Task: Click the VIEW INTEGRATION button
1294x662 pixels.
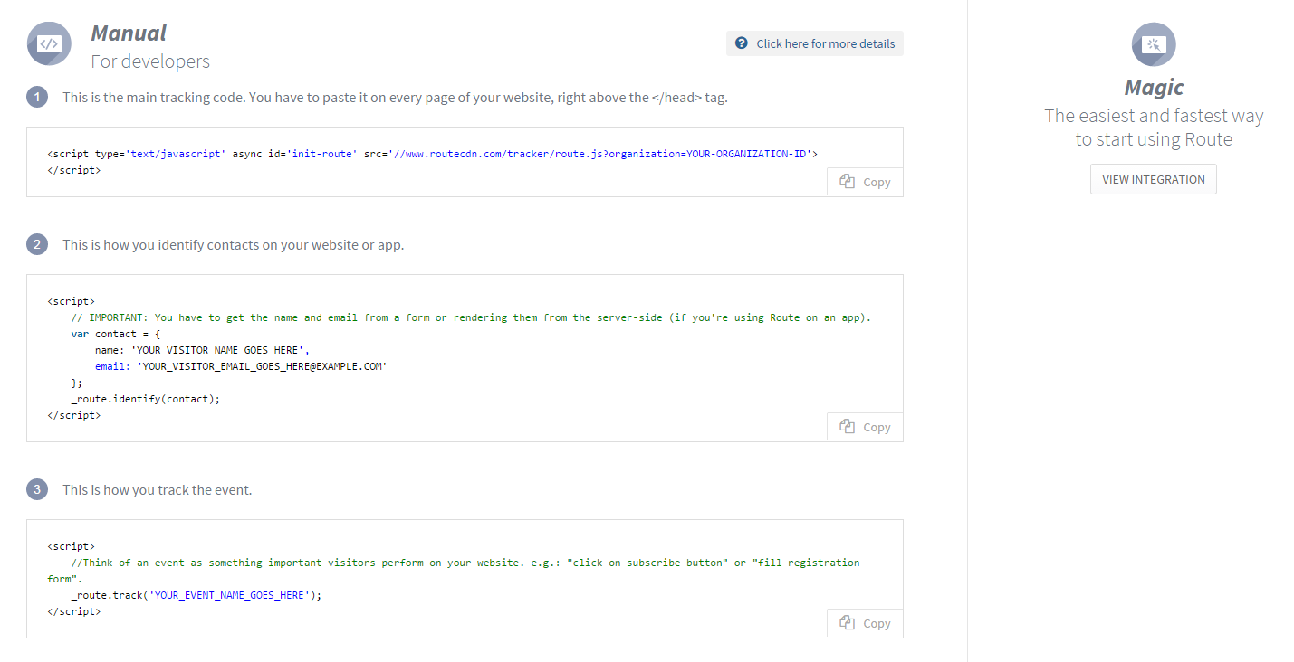Action: tap(1154, 179)
